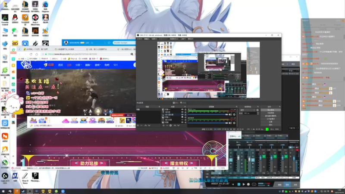Pop out the OBS scenes dock

click(x=160, y=106)
